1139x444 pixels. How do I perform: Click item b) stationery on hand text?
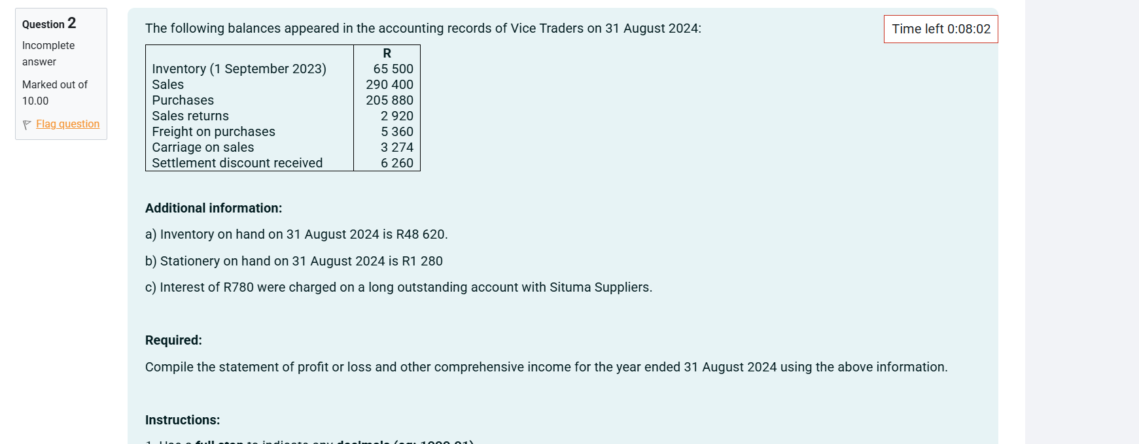pos(294,261)
